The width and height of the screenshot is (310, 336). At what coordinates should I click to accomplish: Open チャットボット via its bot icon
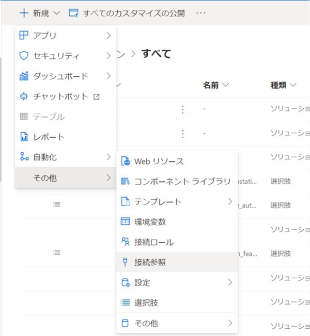tap(24, 97)
